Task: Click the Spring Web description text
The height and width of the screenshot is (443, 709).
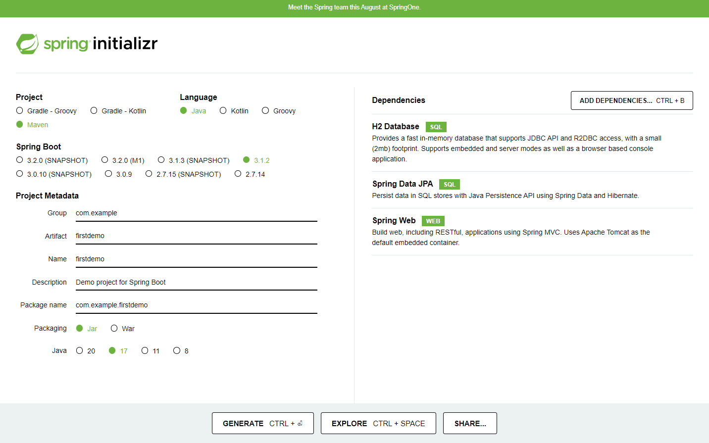Action: 511,238
